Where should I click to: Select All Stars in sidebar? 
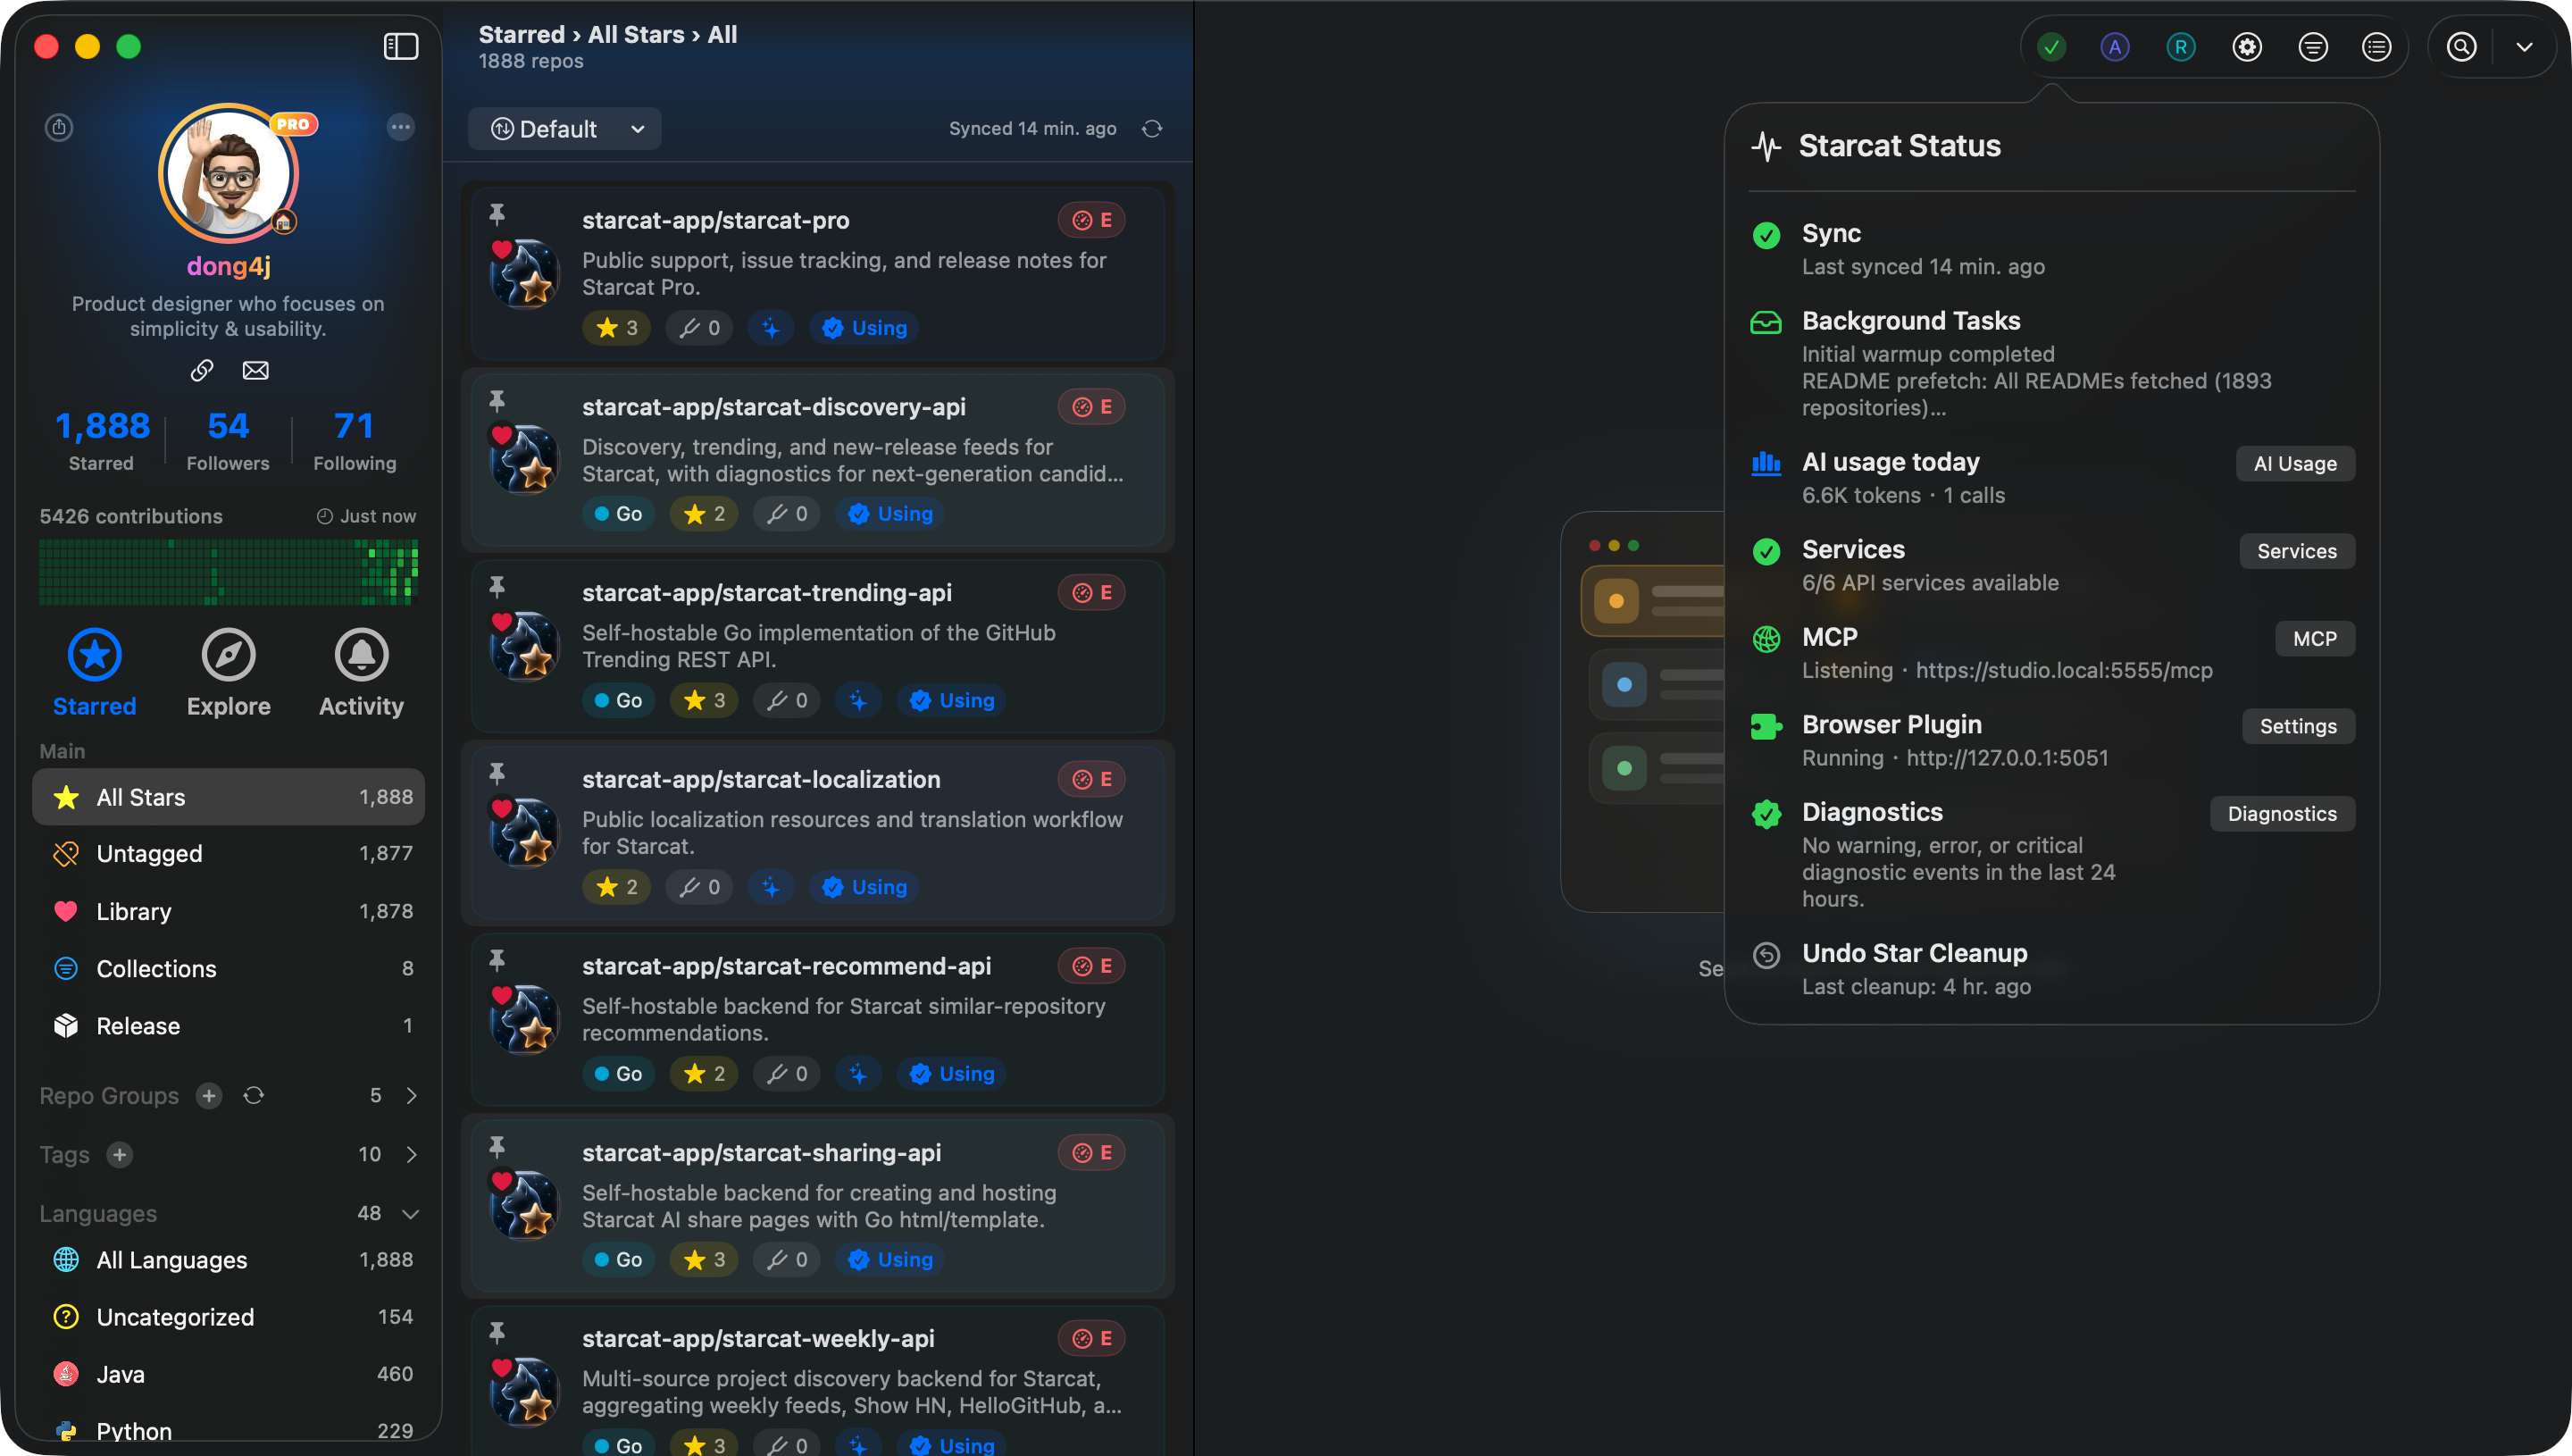[x=229, y=797]
